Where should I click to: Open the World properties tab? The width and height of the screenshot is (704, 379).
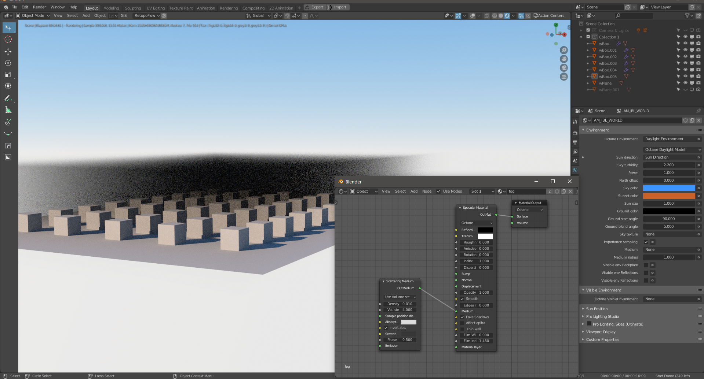575,170
